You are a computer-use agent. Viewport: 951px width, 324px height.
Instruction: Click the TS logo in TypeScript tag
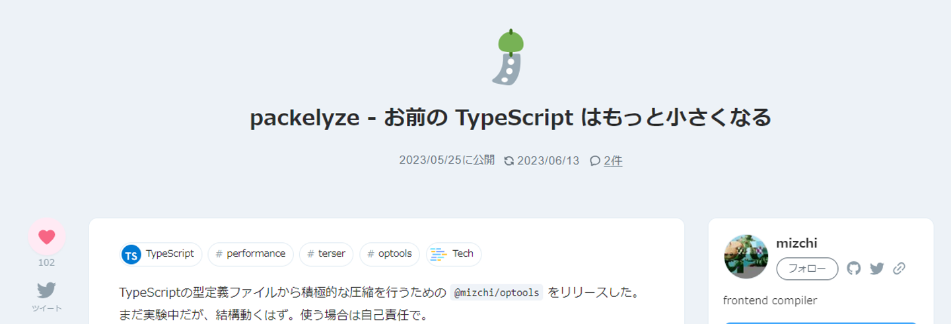coord(131,254)
